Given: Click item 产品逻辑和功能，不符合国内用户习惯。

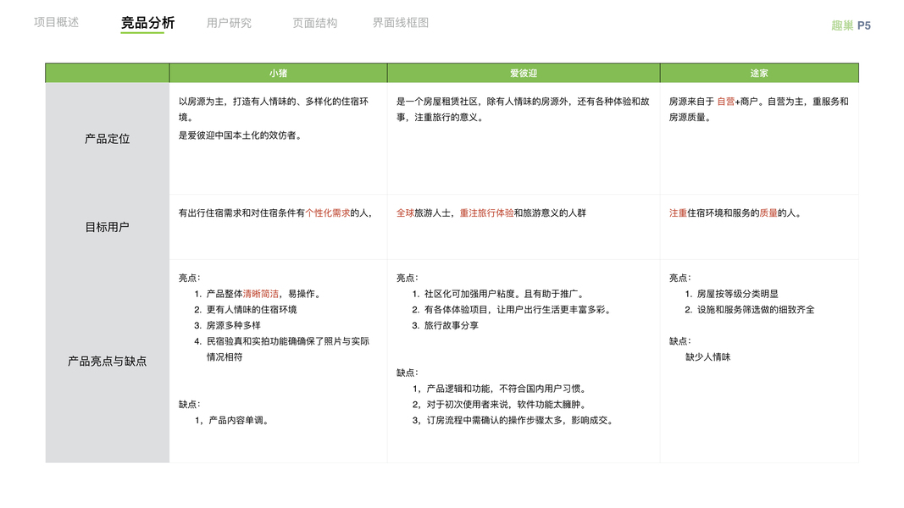Looking at the screenshot, I should pyautogui.click(x=507, y=389).
